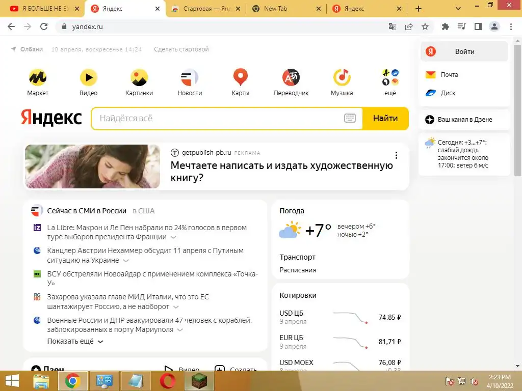Expand the Канцлер Австрии Нехаммер news item
Image resolution: width=522 pixels, height=391 pixels.
coord(126,261)
